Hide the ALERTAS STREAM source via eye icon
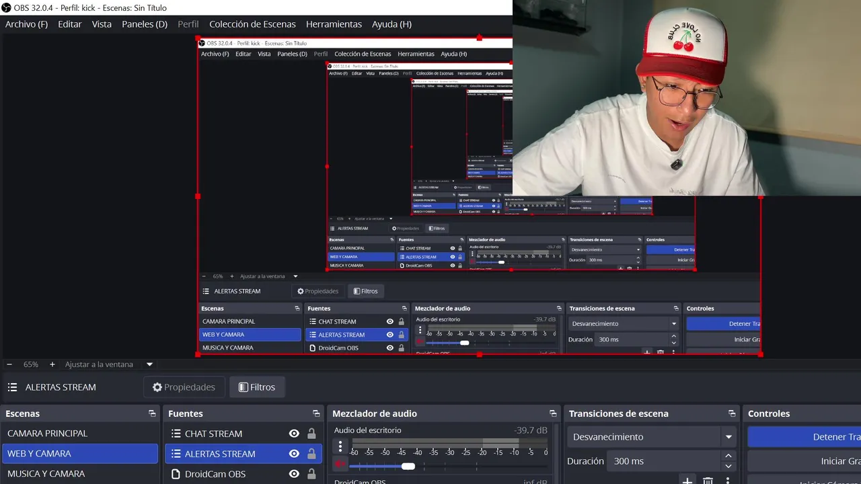 pos(294,454)
